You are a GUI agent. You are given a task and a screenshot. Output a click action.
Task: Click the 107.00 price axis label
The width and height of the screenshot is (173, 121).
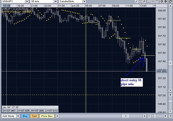coord(162,95)
